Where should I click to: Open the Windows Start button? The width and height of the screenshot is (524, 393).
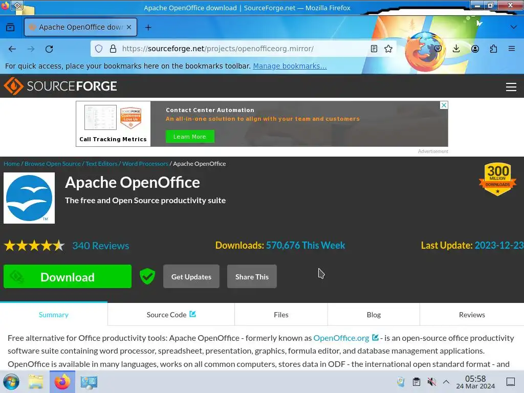pos(11,382)
